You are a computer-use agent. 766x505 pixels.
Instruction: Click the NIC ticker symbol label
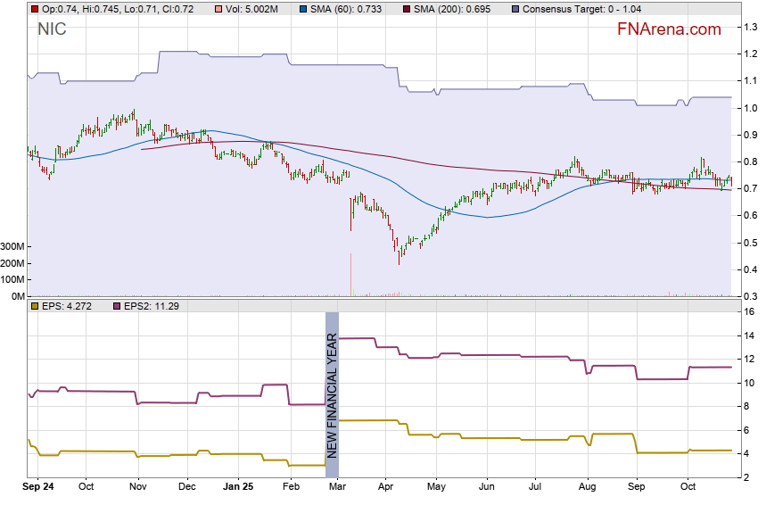(52, 29)
